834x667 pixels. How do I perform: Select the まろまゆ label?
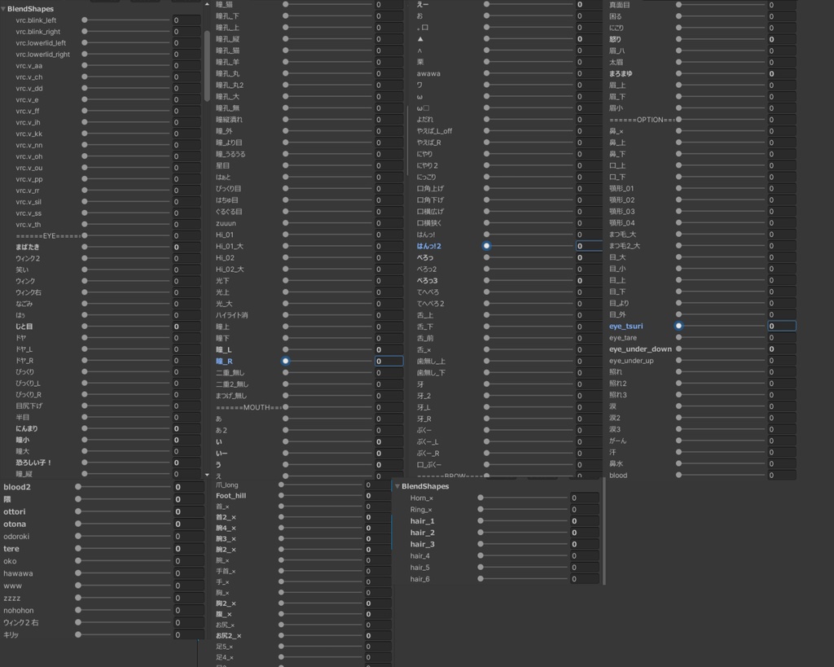(x=621, y=73)
